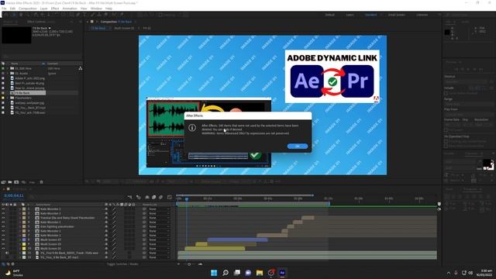The width and height of the screenshot is (496, 279).
Task: Toggle the motion blur enable icon in timeline
Action: pos(160,197)
